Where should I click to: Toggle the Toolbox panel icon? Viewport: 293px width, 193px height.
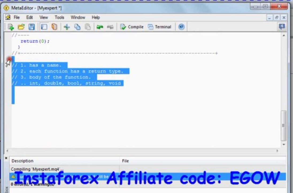coord(44,27)
